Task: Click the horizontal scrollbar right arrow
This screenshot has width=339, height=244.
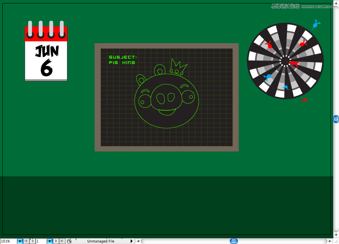Action: click(x=330, y=241)
